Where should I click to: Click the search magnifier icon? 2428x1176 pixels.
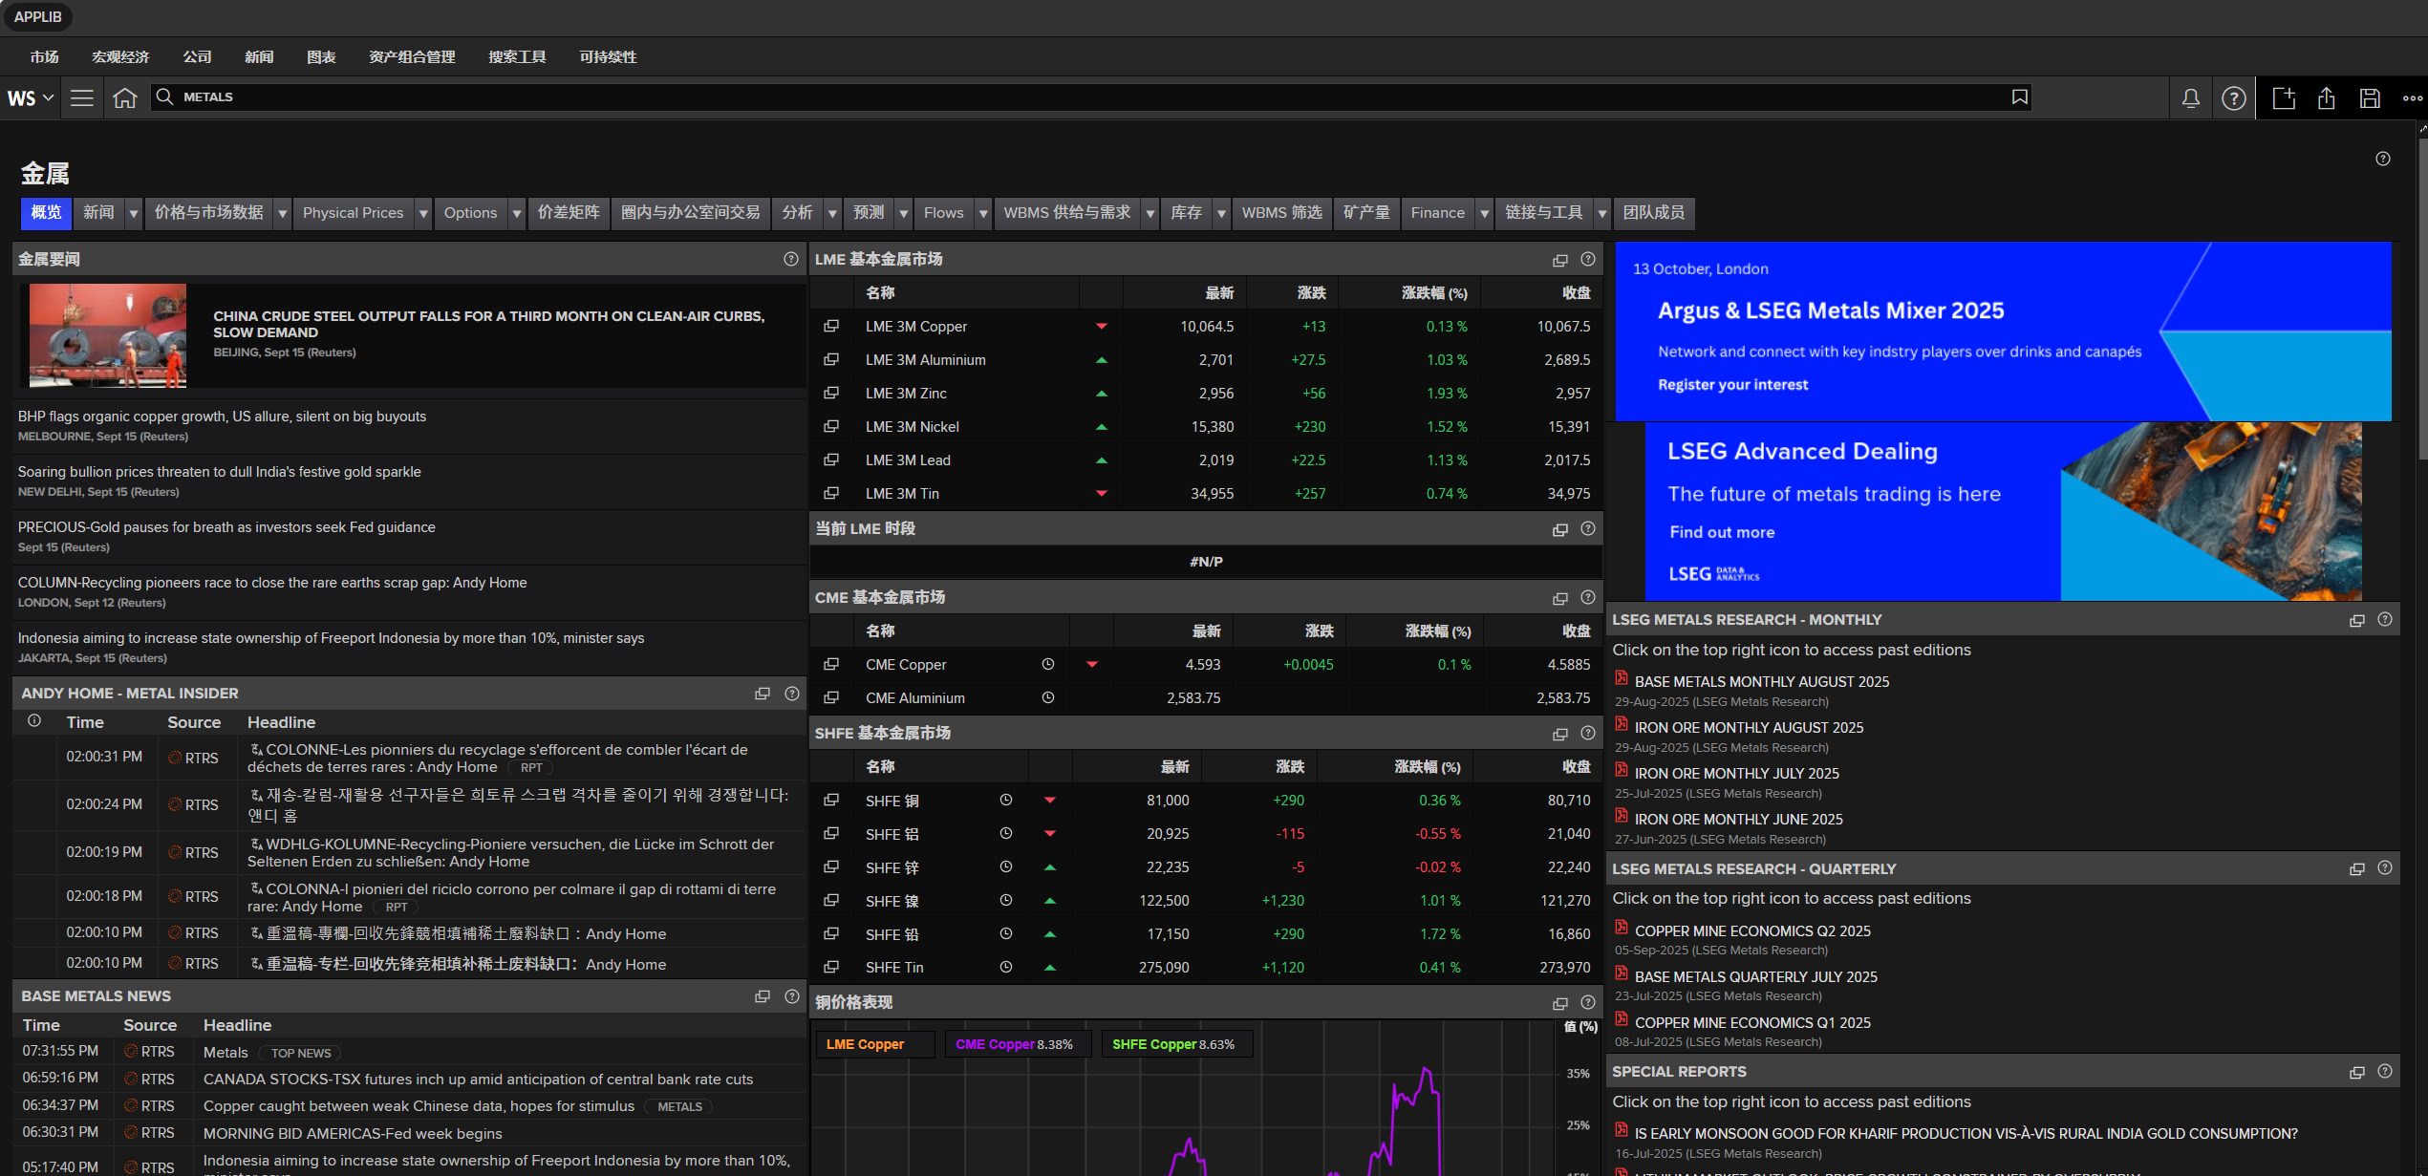click(x=164, y=97)
